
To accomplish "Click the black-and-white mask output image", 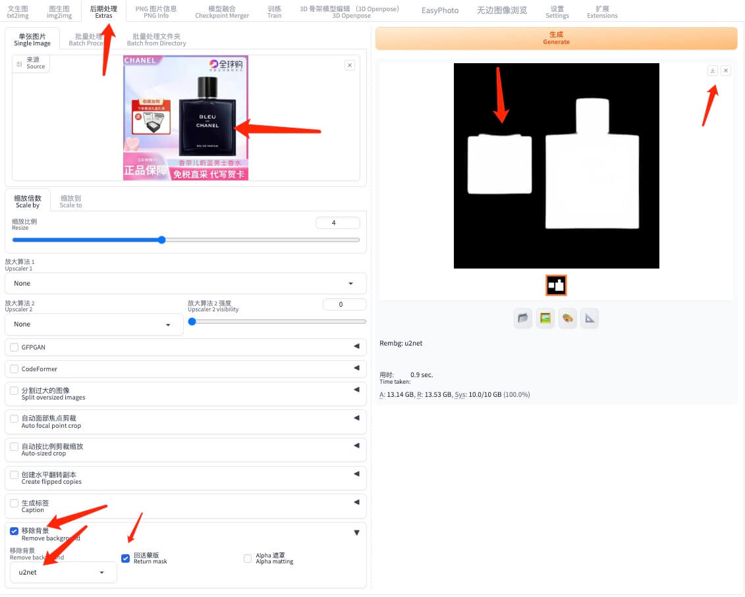I will pyautogui.click(x=556, y=166).
